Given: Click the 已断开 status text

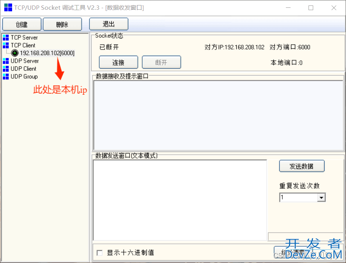Looking at the screenshot, I should [x=109, y=47].
